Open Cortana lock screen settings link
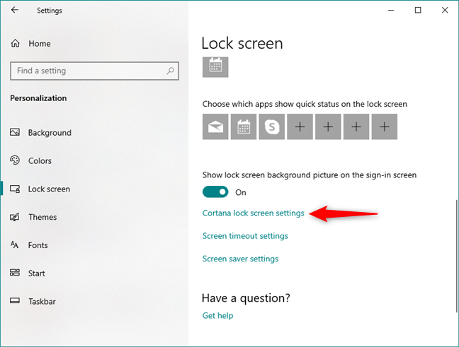The height and width of the screenshot is (347, 459). [253, 213]
